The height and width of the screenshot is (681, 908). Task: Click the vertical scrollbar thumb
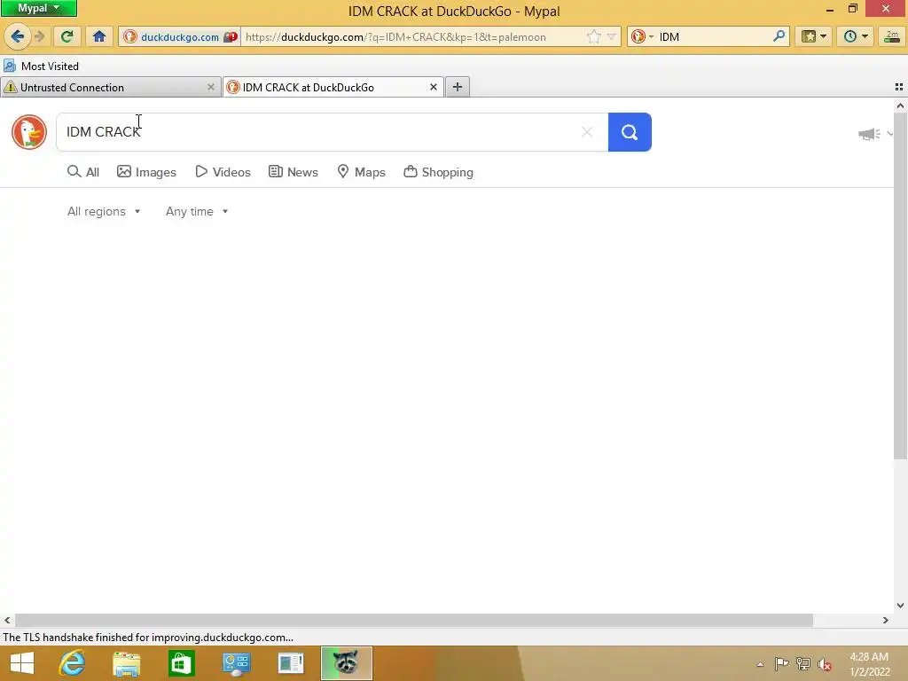(x=900, y=286)
